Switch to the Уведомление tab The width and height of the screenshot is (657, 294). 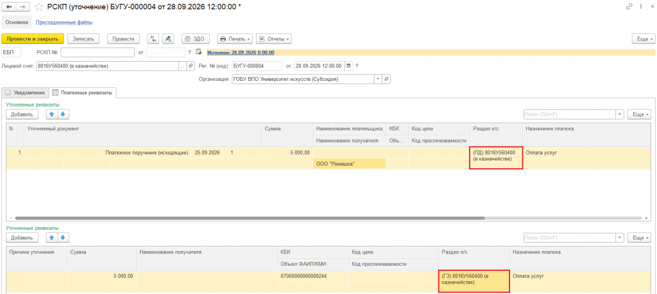(25, 92)
